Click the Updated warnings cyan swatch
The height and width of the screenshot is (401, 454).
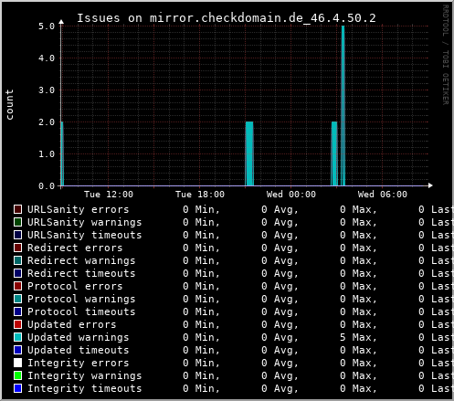pyautogui.click(x=18, y=337)
